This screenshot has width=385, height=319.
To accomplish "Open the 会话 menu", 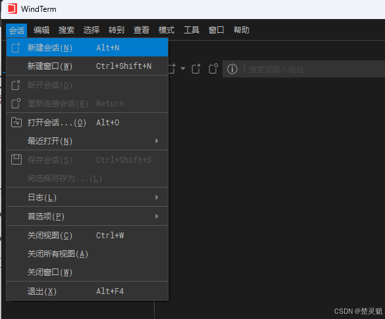I will [16, 30].
